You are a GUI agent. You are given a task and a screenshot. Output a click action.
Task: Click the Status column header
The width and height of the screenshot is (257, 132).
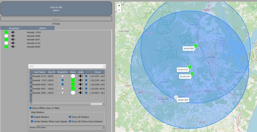(73, 72)
